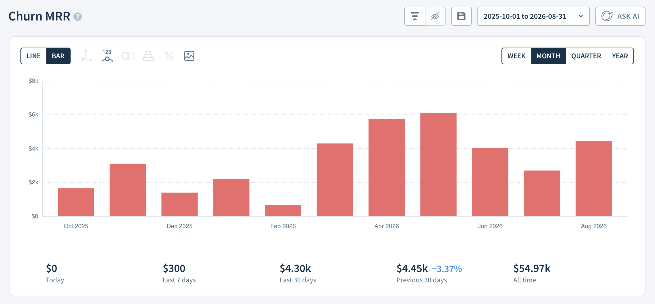Click the May 2026 tallest bar

click(x=438, y=165)
